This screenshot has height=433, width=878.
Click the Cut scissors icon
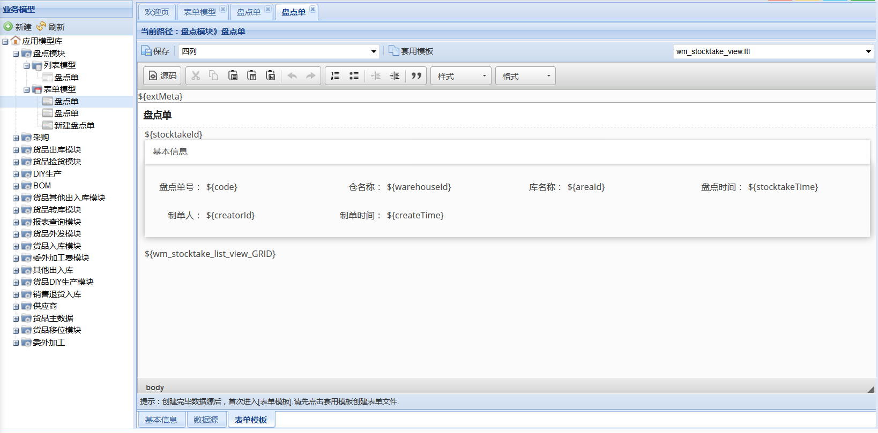196,76
